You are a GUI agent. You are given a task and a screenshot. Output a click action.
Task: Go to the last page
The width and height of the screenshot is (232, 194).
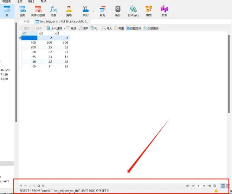coord(209,186)
